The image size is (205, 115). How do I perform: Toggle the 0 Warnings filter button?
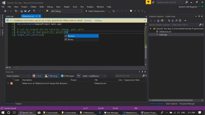52,76
